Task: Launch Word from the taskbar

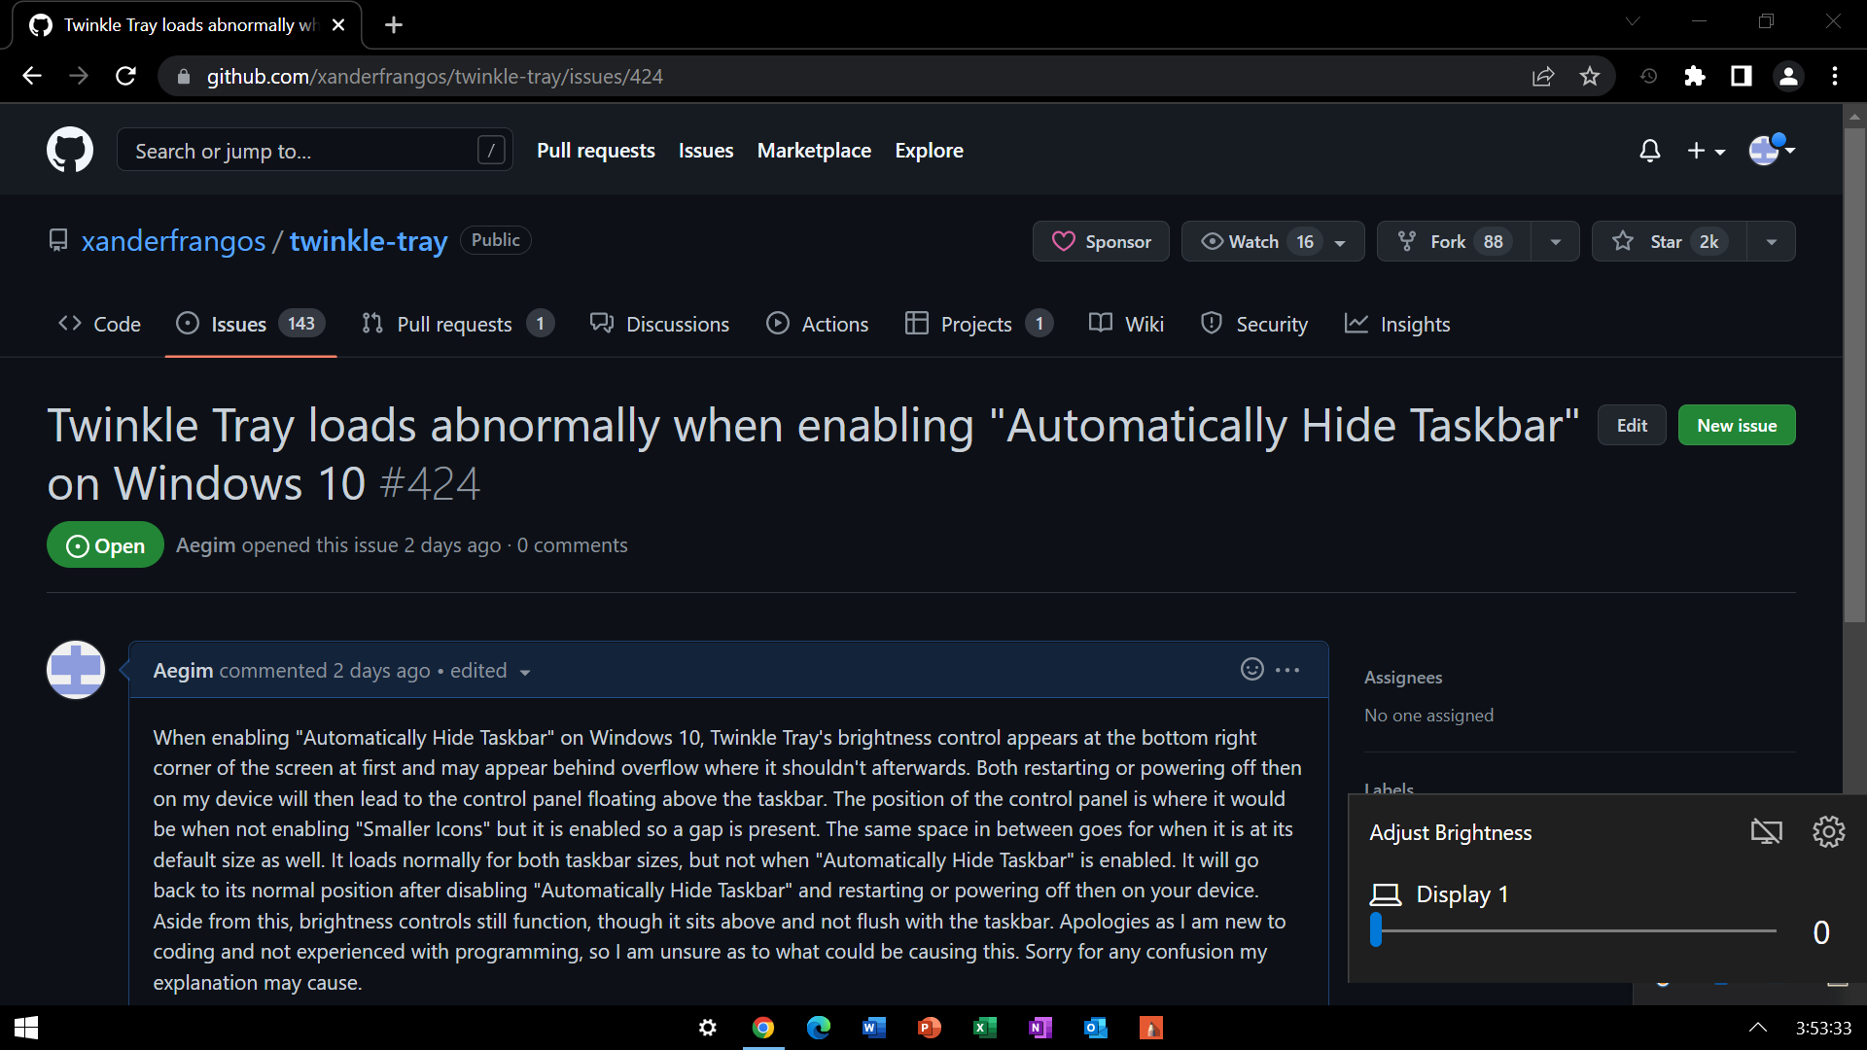Action: [x=873, y=1028]
